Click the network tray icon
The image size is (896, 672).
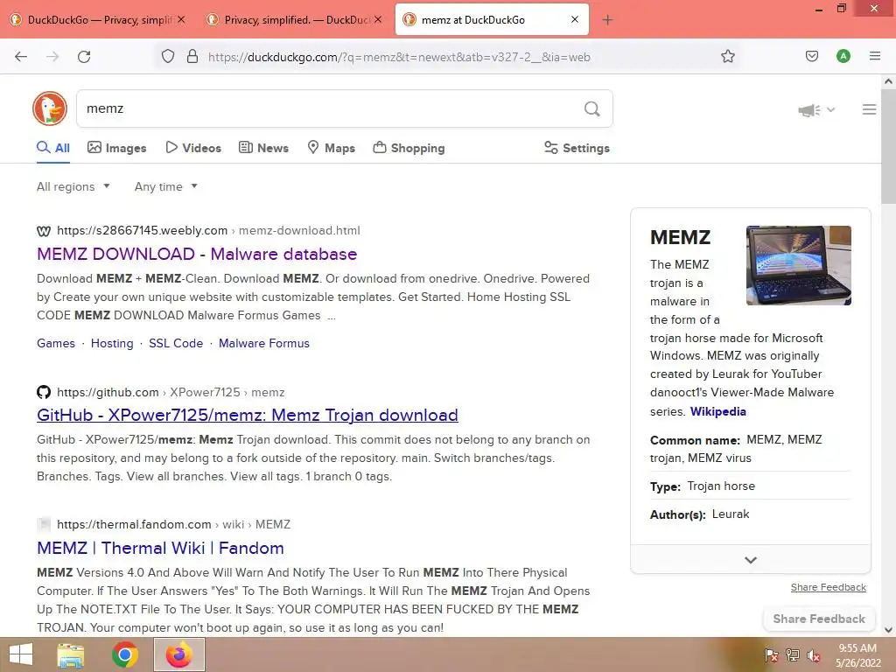point(793,655)
